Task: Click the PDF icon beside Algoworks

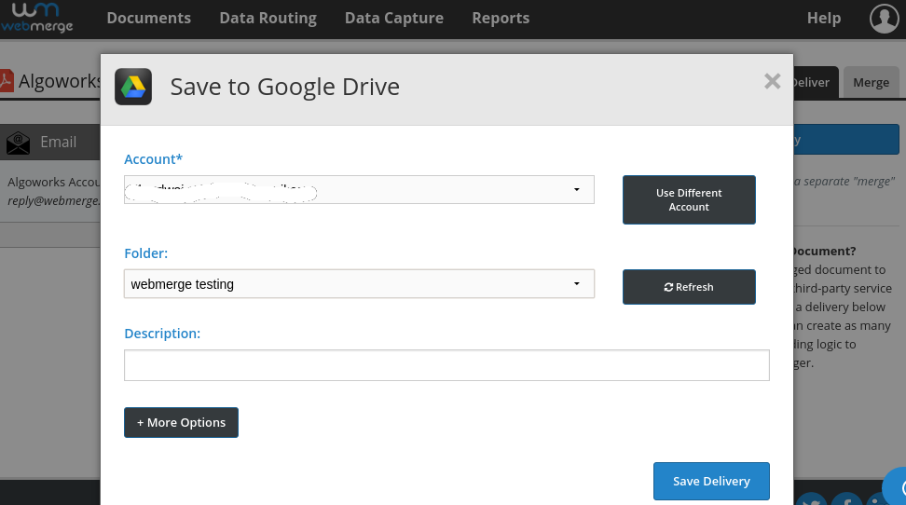Action: click(x=6, y=82)
